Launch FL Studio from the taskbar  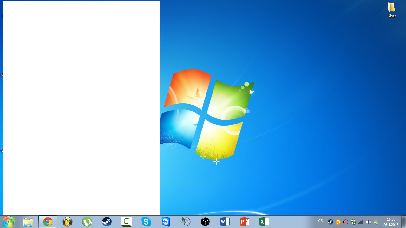point(68,222)
